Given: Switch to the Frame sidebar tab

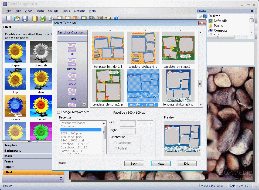Looking at the screenshot, I should tap(28, 161).
